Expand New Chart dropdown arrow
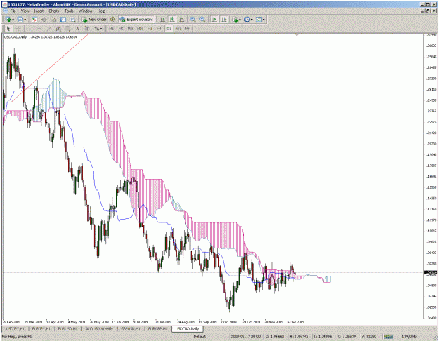Image resolution: width=439 pixels, height=341 pixels. click(x=13, y=20)
